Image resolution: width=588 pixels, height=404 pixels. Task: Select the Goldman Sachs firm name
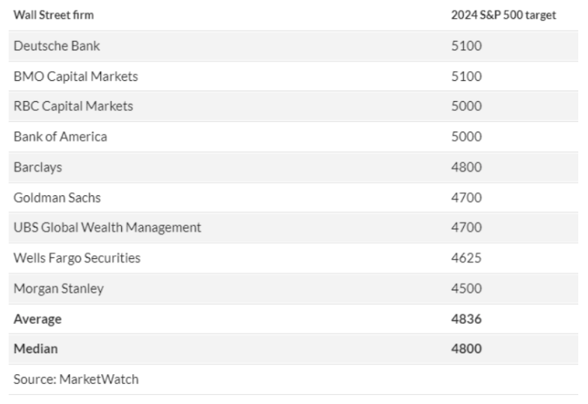point(57,198)
